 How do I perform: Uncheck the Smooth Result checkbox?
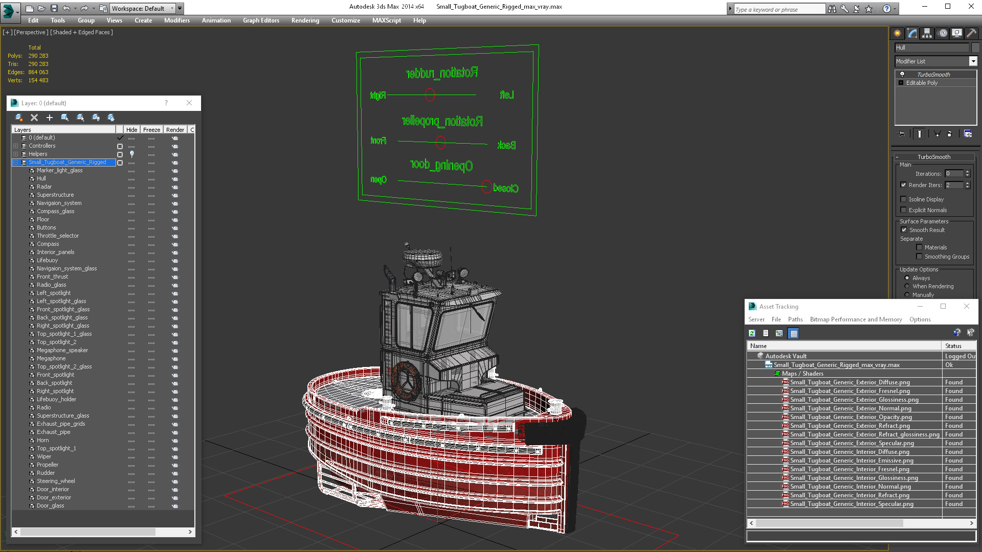(x=904, y=230)
